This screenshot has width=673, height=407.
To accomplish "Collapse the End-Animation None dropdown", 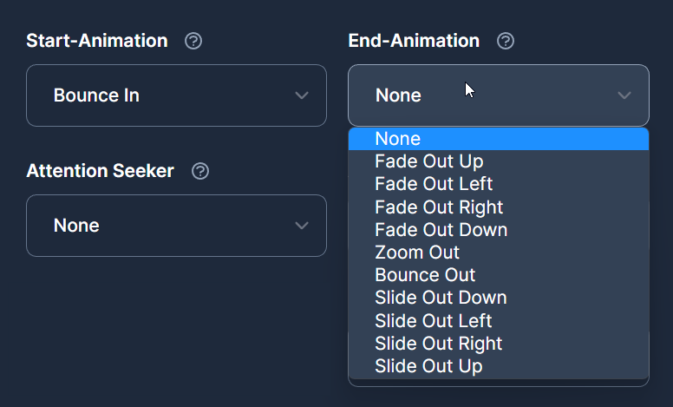I will [499, 95].
